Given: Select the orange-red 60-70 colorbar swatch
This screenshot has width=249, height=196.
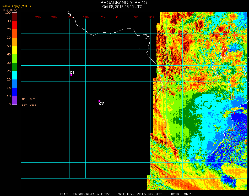Looking at the screenshot, I should pyautogui.click(x=15, y=33).
